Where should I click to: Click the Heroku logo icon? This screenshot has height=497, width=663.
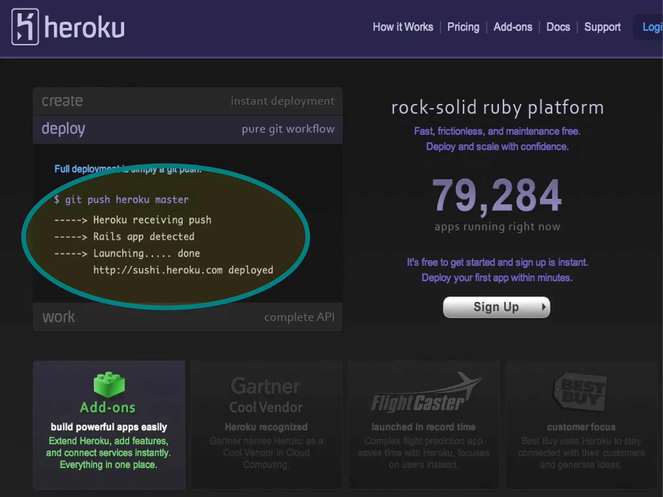tap(25, 27)
